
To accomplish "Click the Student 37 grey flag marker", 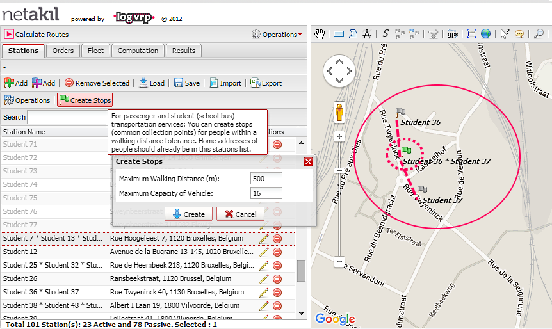I will [421, 191].
